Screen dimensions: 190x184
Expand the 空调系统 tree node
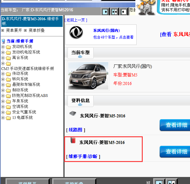pos(3,107)
